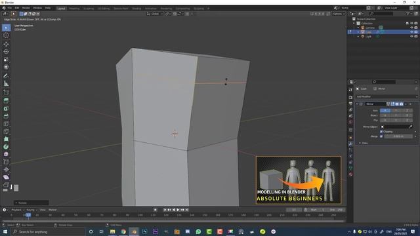Toggle Mirror modifier viewport display
This screenshot has width=420, height=236.
pos(397,104)
